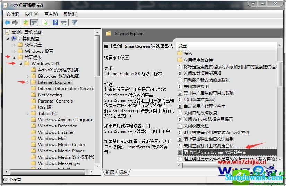Open the 操作(A) menu
The image size is (286, 186).
32,14
